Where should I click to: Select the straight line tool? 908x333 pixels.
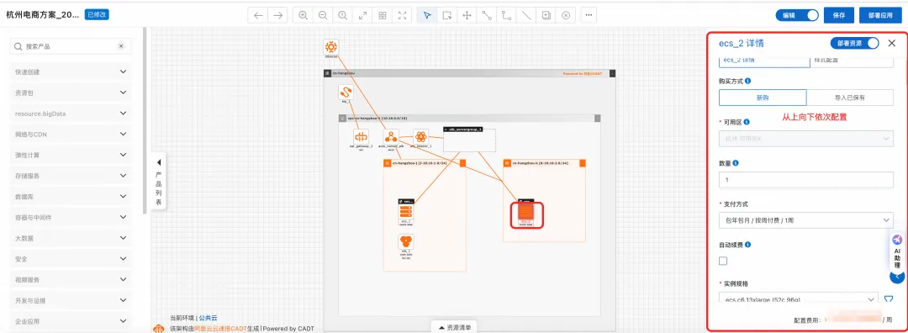coord(526,15)
